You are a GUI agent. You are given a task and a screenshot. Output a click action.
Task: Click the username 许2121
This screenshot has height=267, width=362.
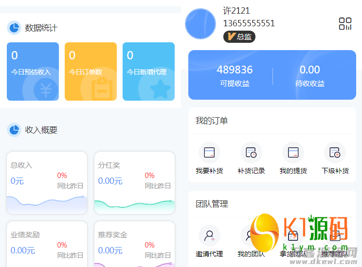click(236, 11)
